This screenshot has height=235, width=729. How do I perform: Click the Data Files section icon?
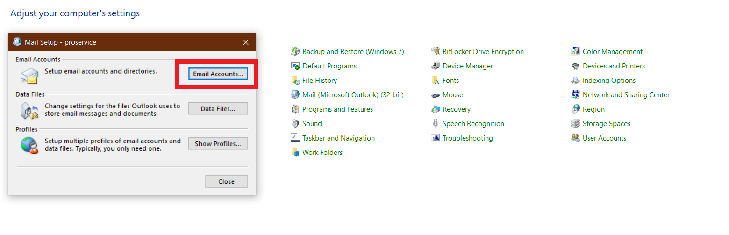point(29,110)
